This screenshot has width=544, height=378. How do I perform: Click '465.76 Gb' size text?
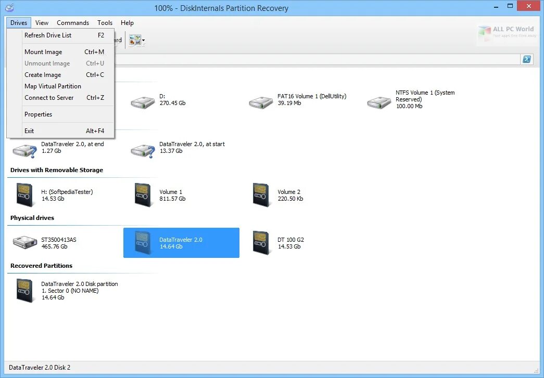click(55, 246)
